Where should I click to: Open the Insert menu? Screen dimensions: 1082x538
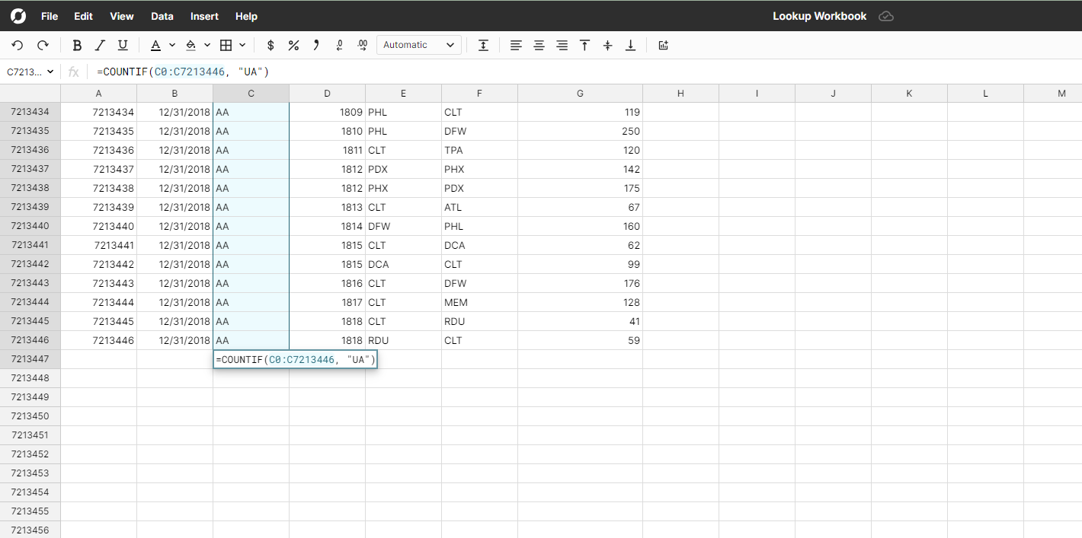pos(204,16)
